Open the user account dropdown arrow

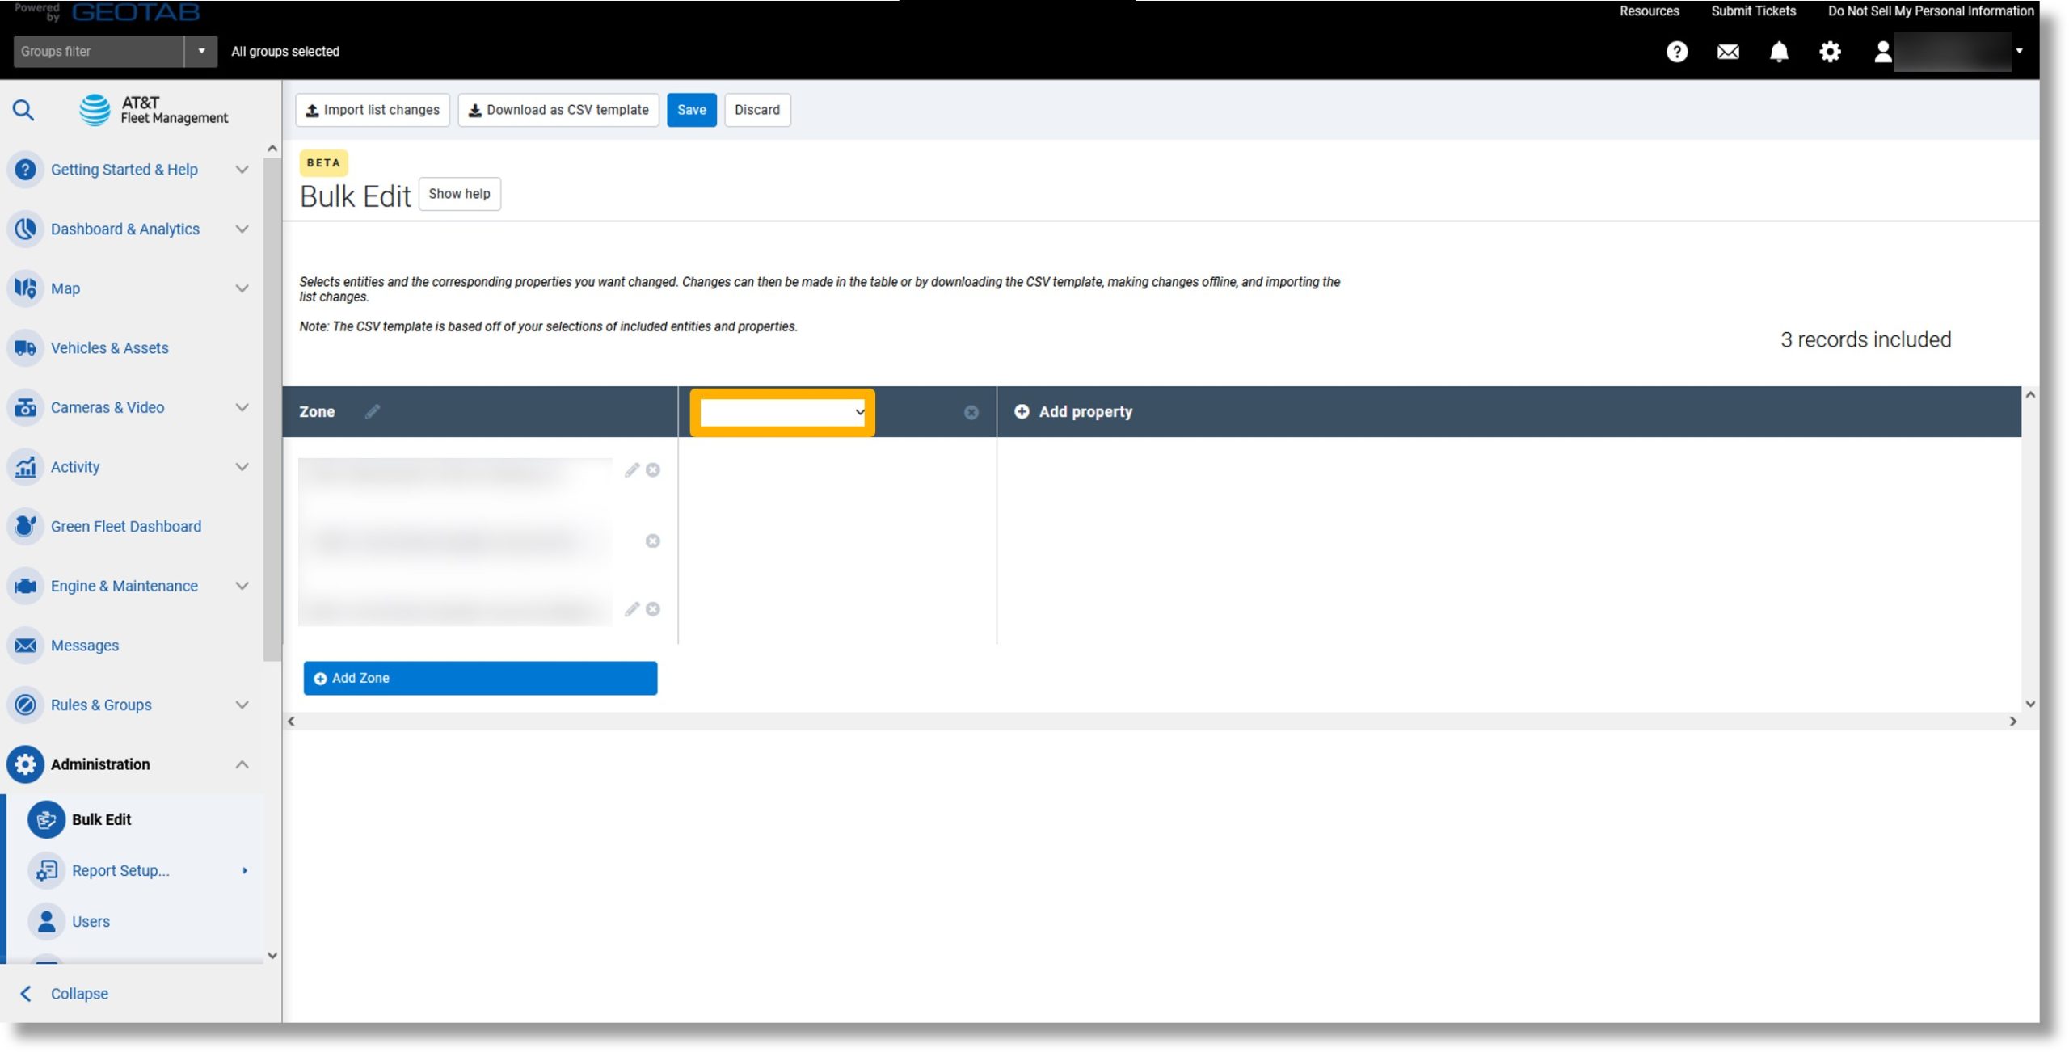point(2019,51)
